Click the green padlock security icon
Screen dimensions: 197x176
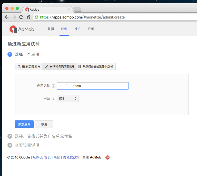(x=37, y=17)
